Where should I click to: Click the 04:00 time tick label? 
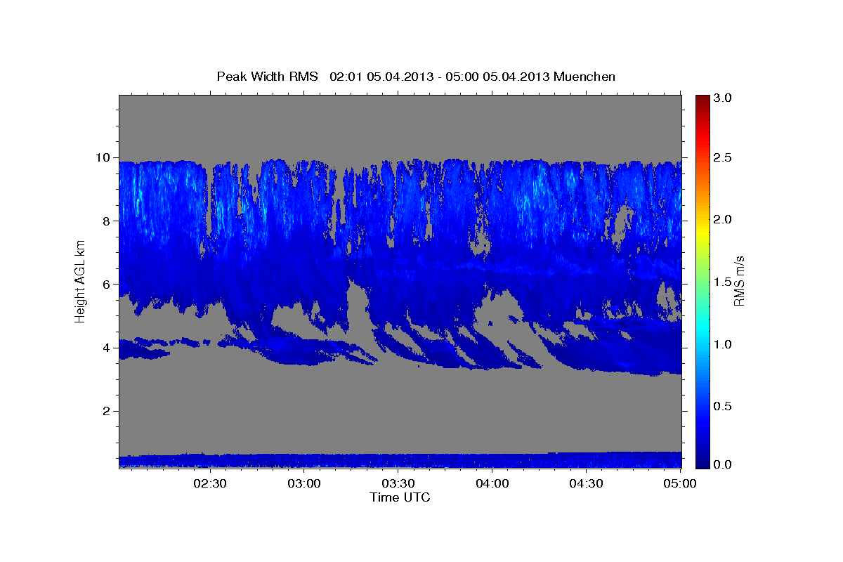point(492,483)
